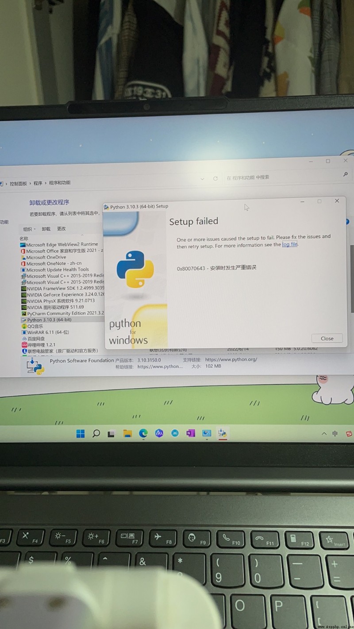
Task: Expand the address bar history dropdown
Action: tap(202, 179)
